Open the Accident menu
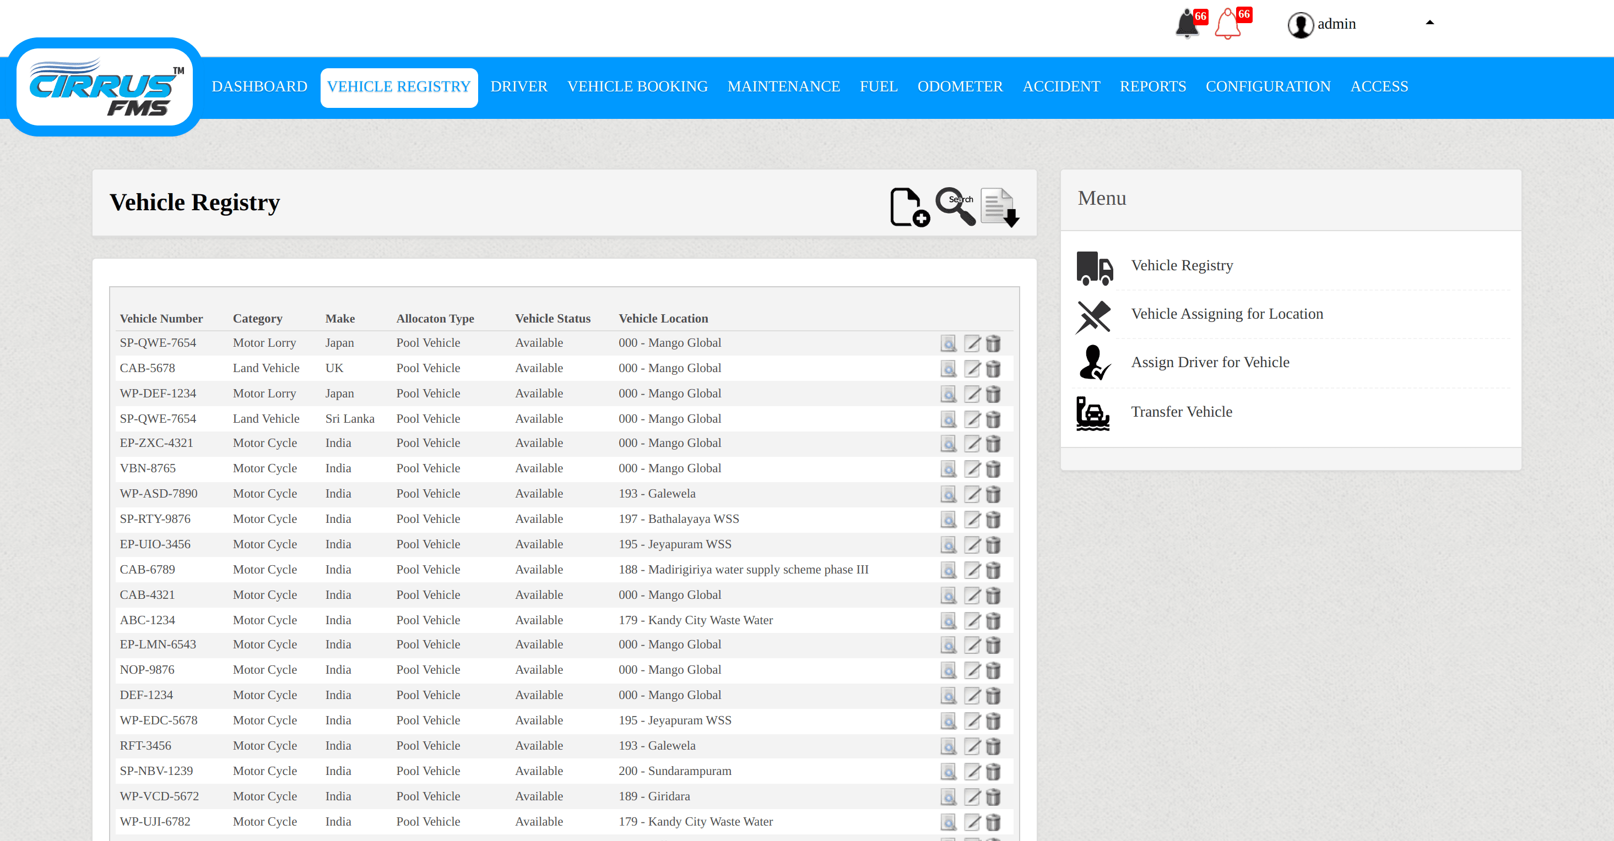This screenshot has width=1614, height=841. click(x=1061, y=86)
